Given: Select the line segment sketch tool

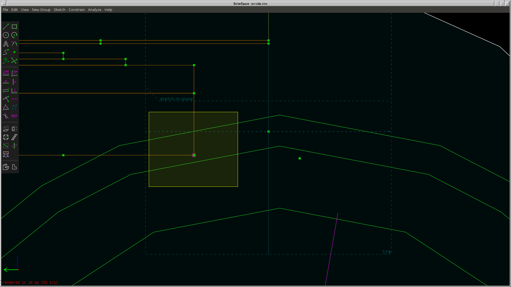Looking at the screenshot, I should pyautogui.click(x=6, y=27).
